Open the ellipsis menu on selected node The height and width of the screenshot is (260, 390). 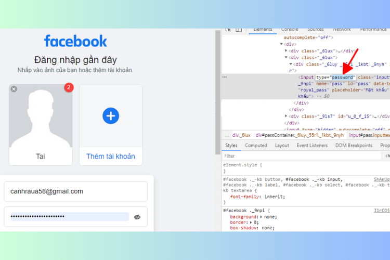click(225, 77)
